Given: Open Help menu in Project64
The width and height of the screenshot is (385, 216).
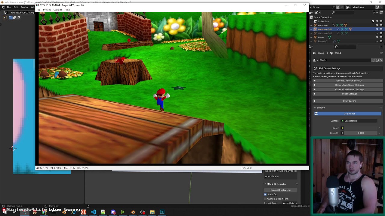Looking at the screenshot, I should (67, 10).
